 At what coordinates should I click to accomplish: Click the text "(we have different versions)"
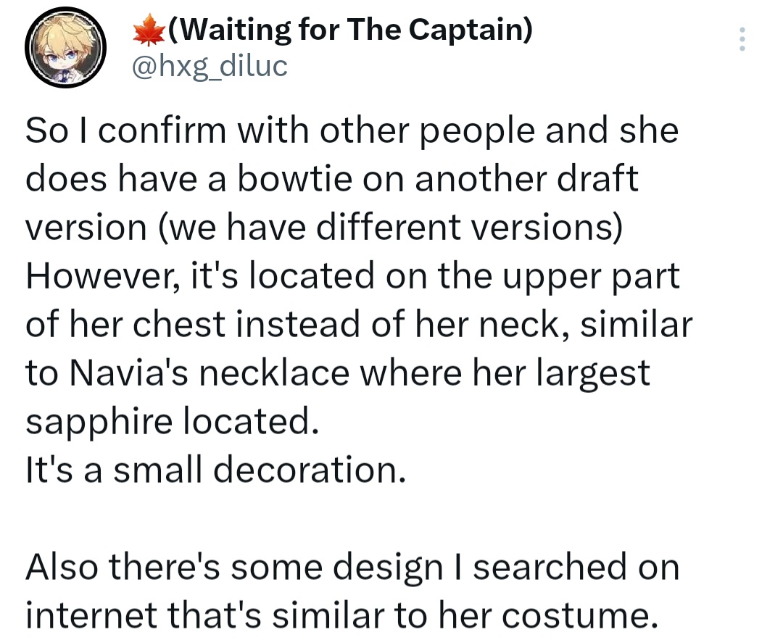(x=389, y=228)
